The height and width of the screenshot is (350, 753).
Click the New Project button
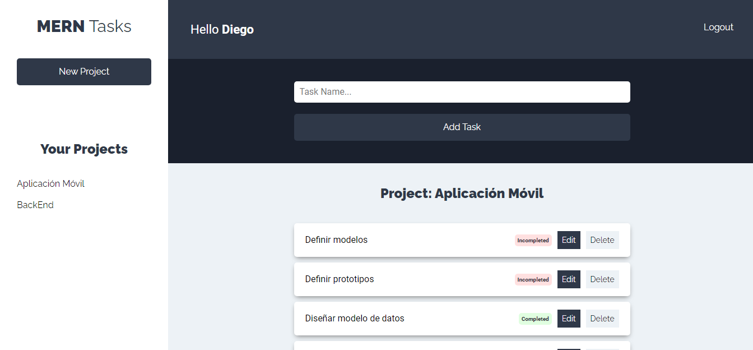pos(84,72)
